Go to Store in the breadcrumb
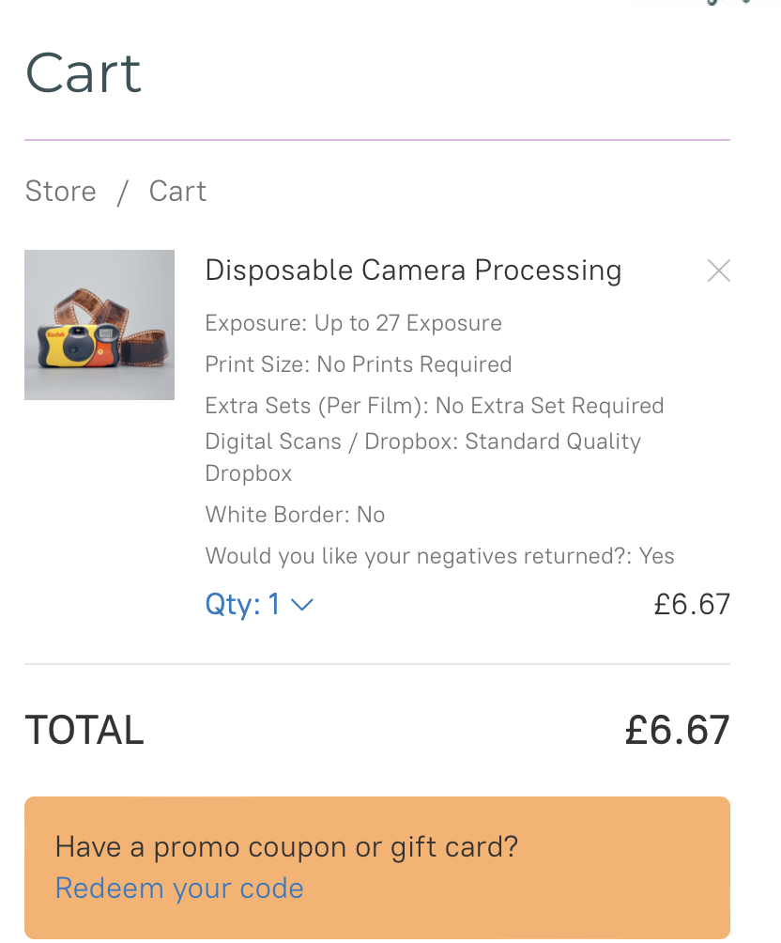The width and height of the screenshot is (781, 943). (x=60, y=191)
